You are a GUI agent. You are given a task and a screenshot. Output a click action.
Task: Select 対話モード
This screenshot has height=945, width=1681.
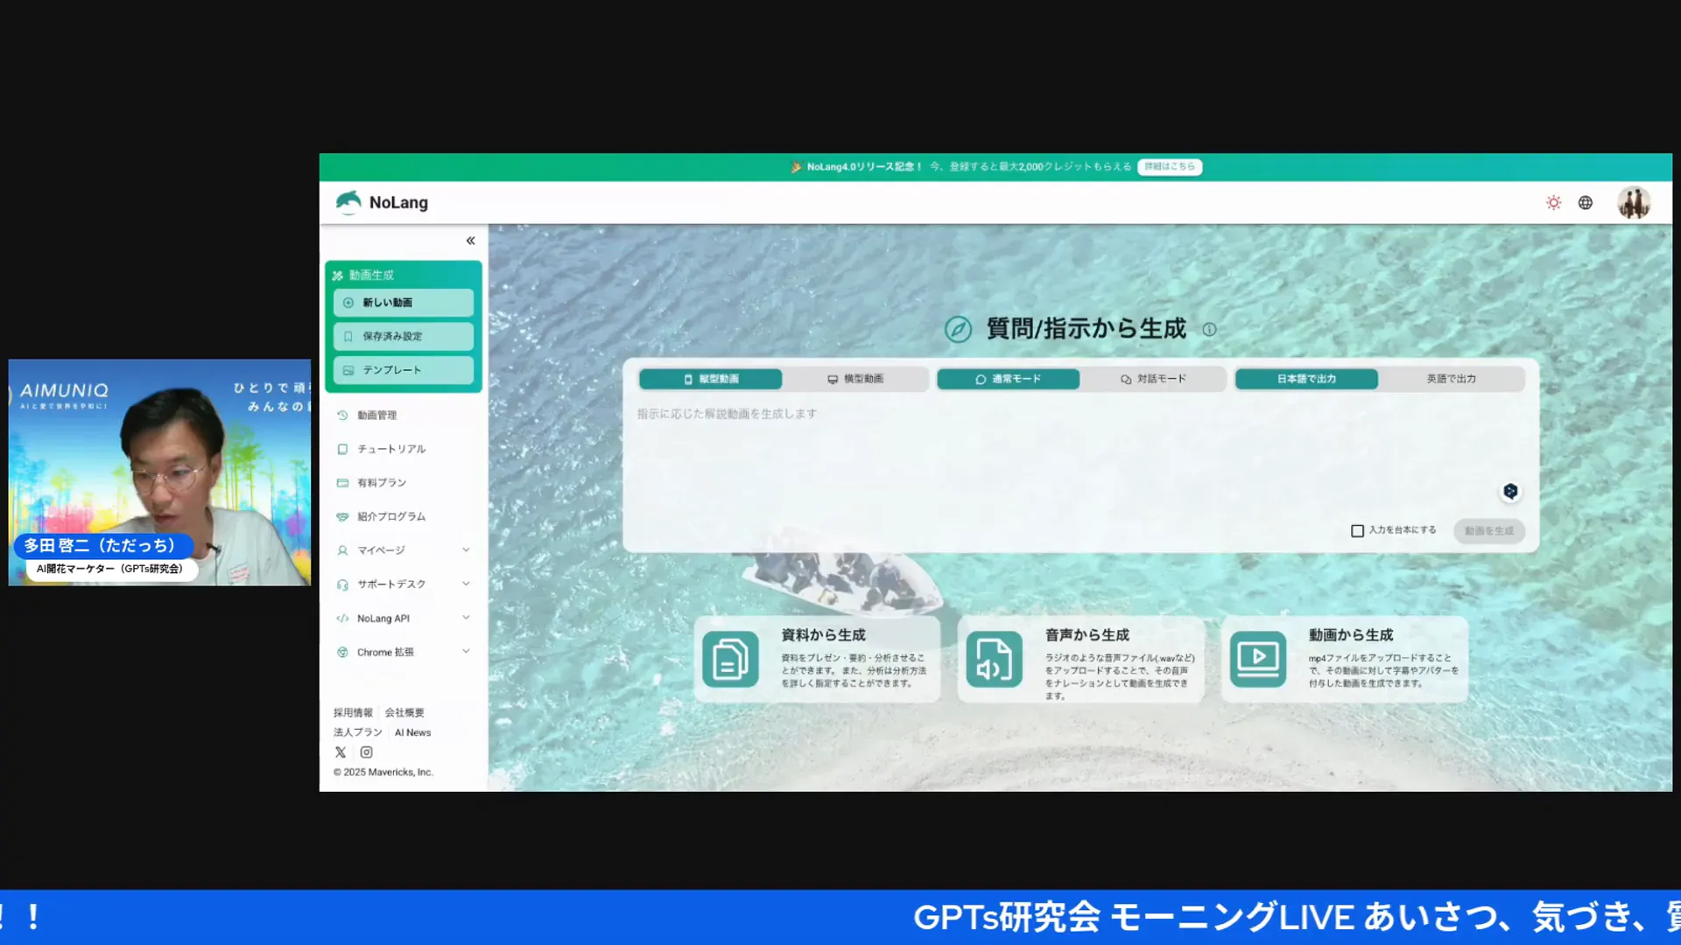(x=1153, y=379)
